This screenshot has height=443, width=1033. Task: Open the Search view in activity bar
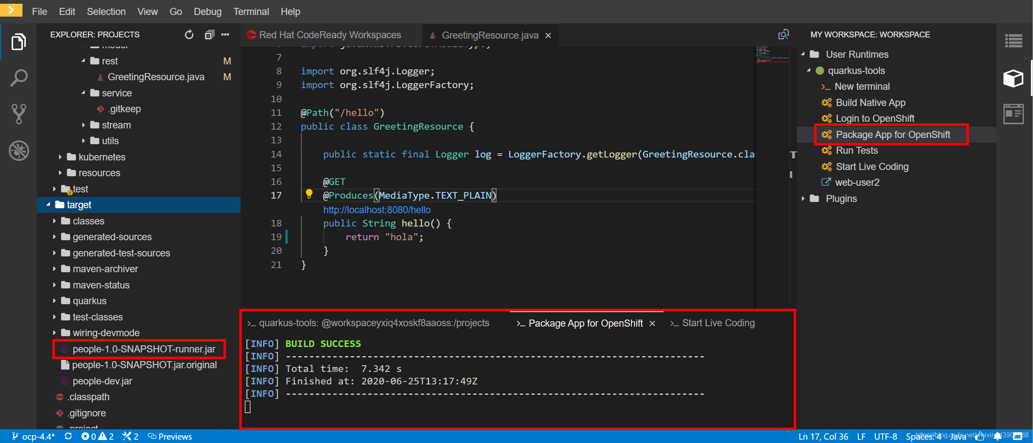18,78
